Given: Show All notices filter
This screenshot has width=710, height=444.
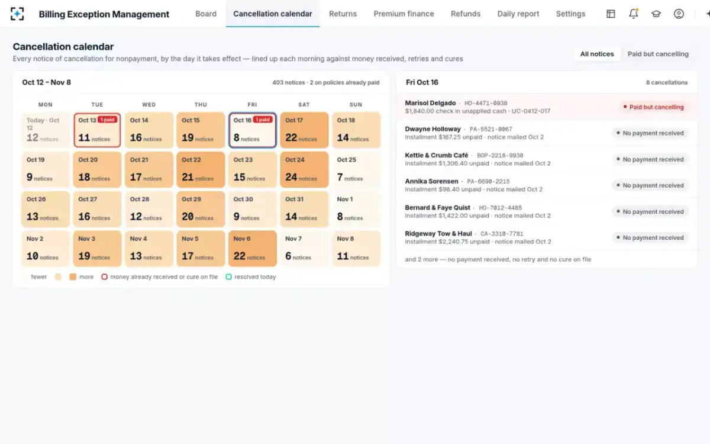Looking at the screenshot, I should coord(597,54).
